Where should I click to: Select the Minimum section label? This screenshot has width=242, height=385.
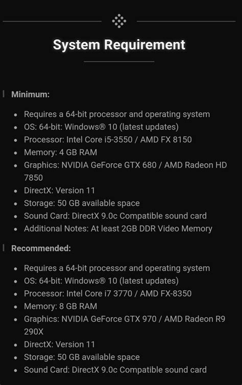tap(30, 94)
